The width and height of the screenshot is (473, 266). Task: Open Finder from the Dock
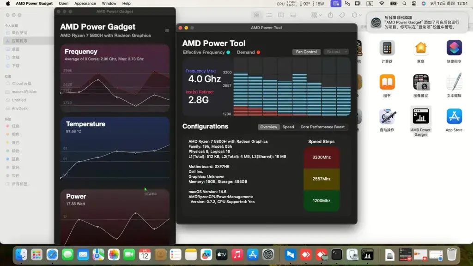point(21,255)
